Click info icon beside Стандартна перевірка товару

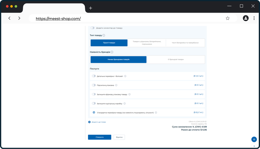click(x=156, y=112)
